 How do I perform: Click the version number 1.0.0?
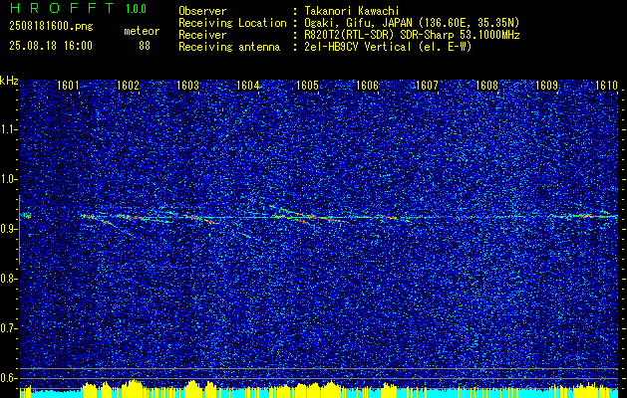136,8
